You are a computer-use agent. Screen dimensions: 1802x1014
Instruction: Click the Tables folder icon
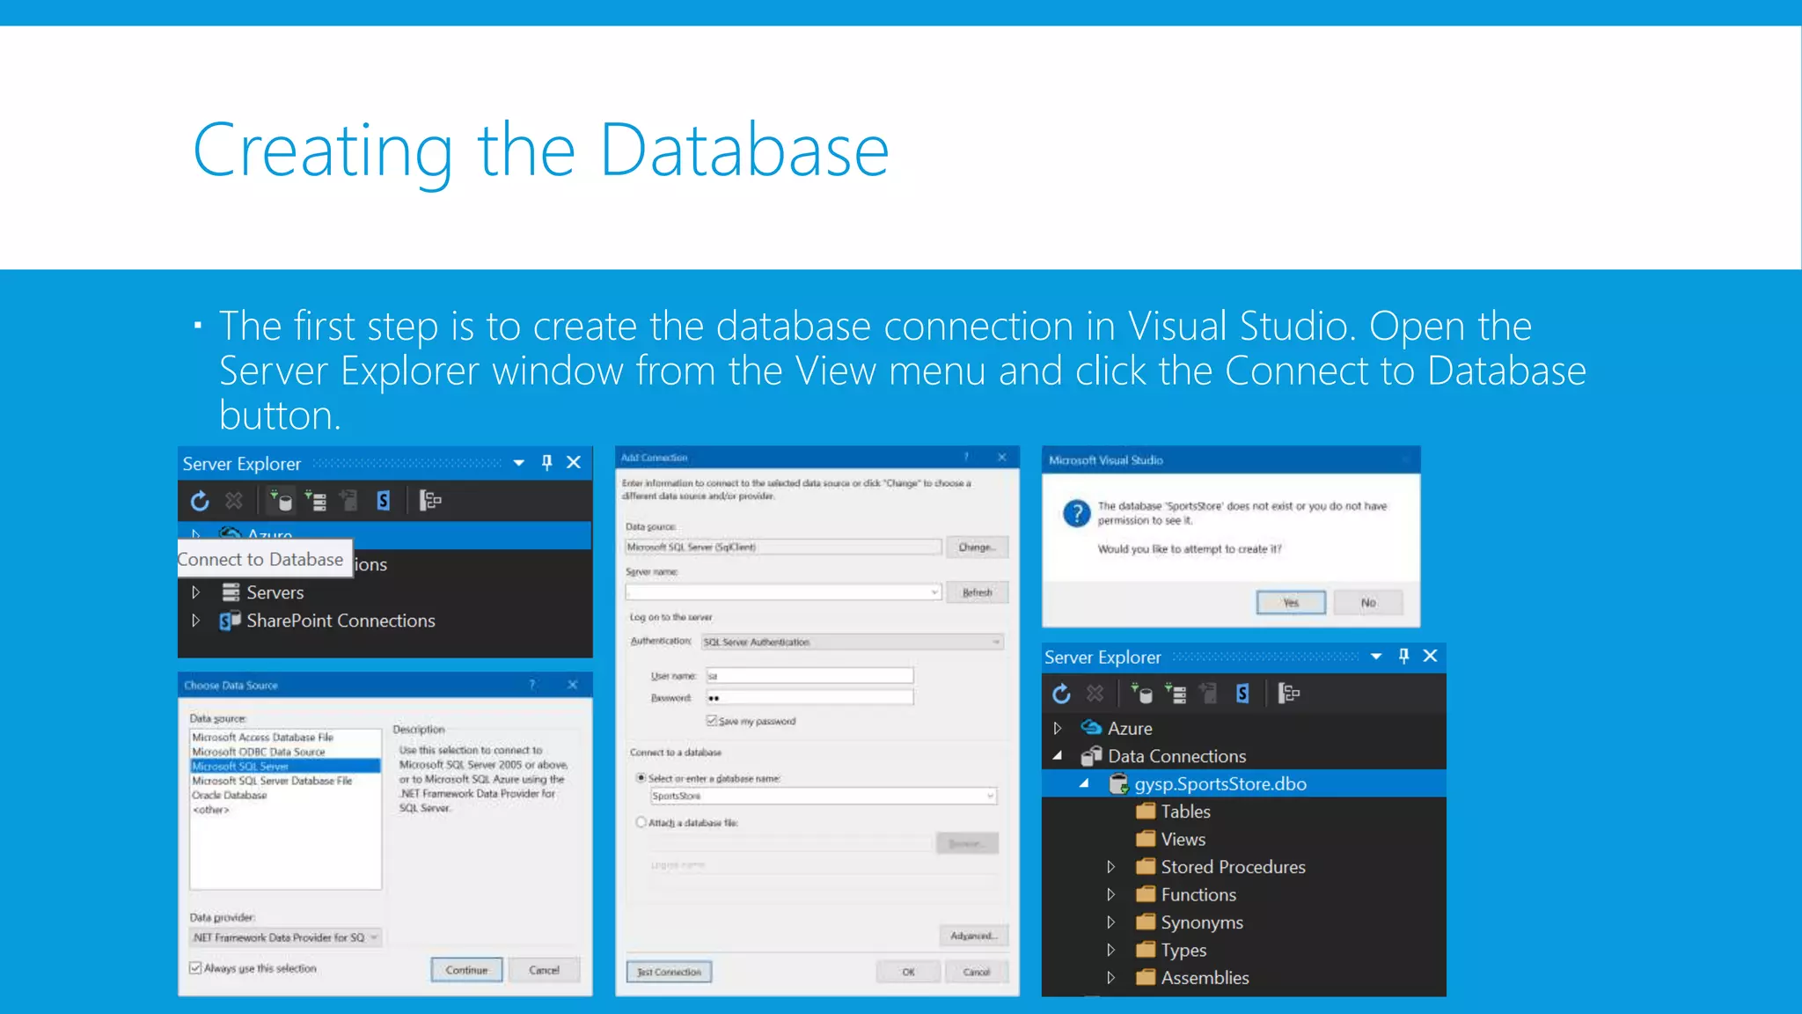pyautogui.click(x=1145, y=811)
